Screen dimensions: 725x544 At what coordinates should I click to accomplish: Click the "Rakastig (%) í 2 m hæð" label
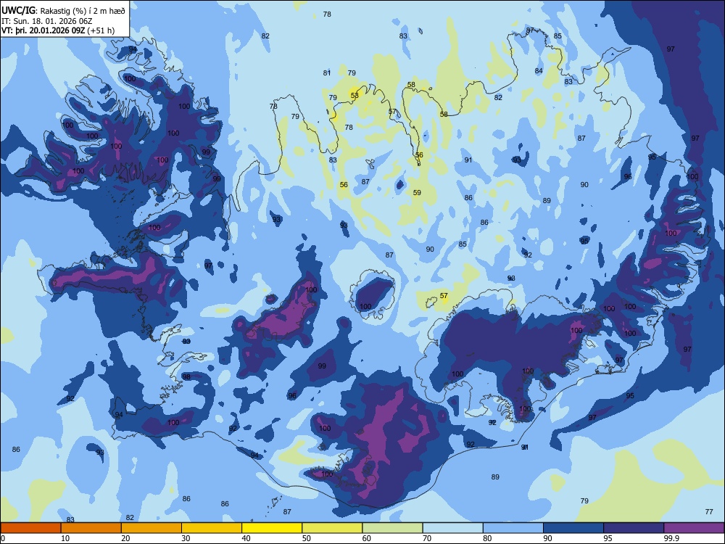(x=83, y=11)
